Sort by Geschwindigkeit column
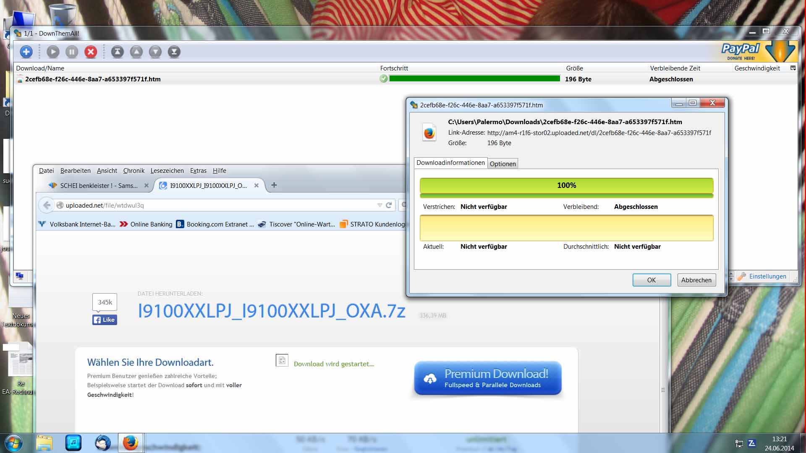The width and height of the screenshot is (806, 453). click(761, 68)
